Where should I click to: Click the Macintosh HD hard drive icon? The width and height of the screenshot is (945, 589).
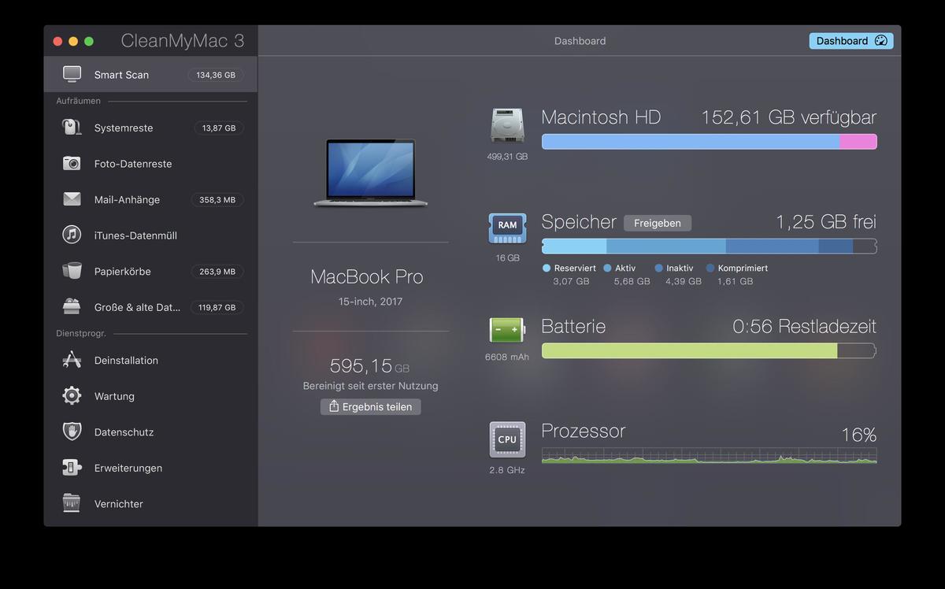pyautogui.click(x=507, y=126)
